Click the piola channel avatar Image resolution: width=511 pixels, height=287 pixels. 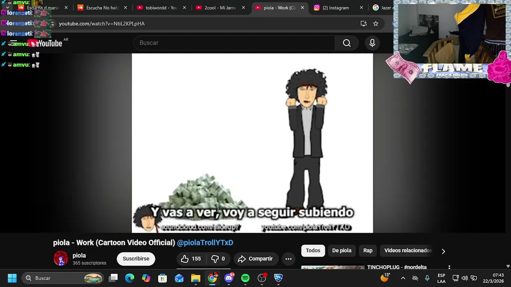pos(61,258)
